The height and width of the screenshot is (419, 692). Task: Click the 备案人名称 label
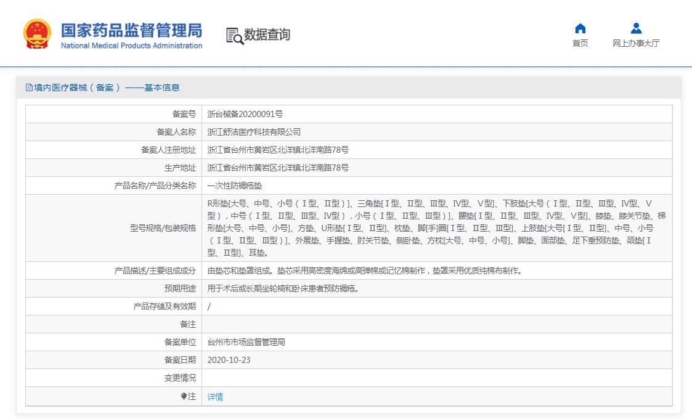tap(176, 132)
